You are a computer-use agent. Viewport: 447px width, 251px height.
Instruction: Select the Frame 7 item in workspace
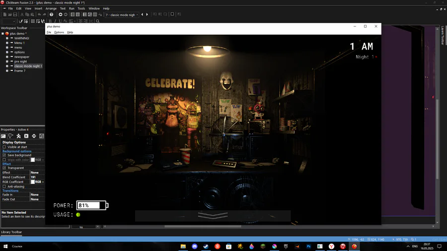click(20, 71)
